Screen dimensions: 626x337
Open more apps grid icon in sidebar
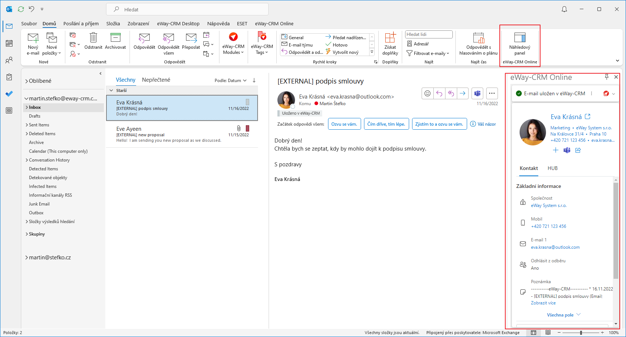pyautogui.click(x=9, y=110)
